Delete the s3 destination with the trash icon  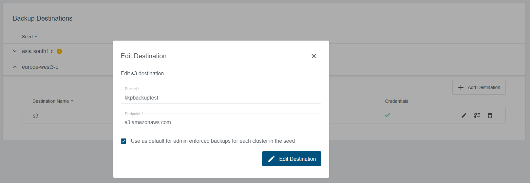490,116
